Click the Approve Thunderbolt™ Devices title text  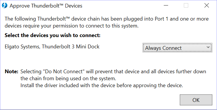pyautogui.click(x=46, y=6)
